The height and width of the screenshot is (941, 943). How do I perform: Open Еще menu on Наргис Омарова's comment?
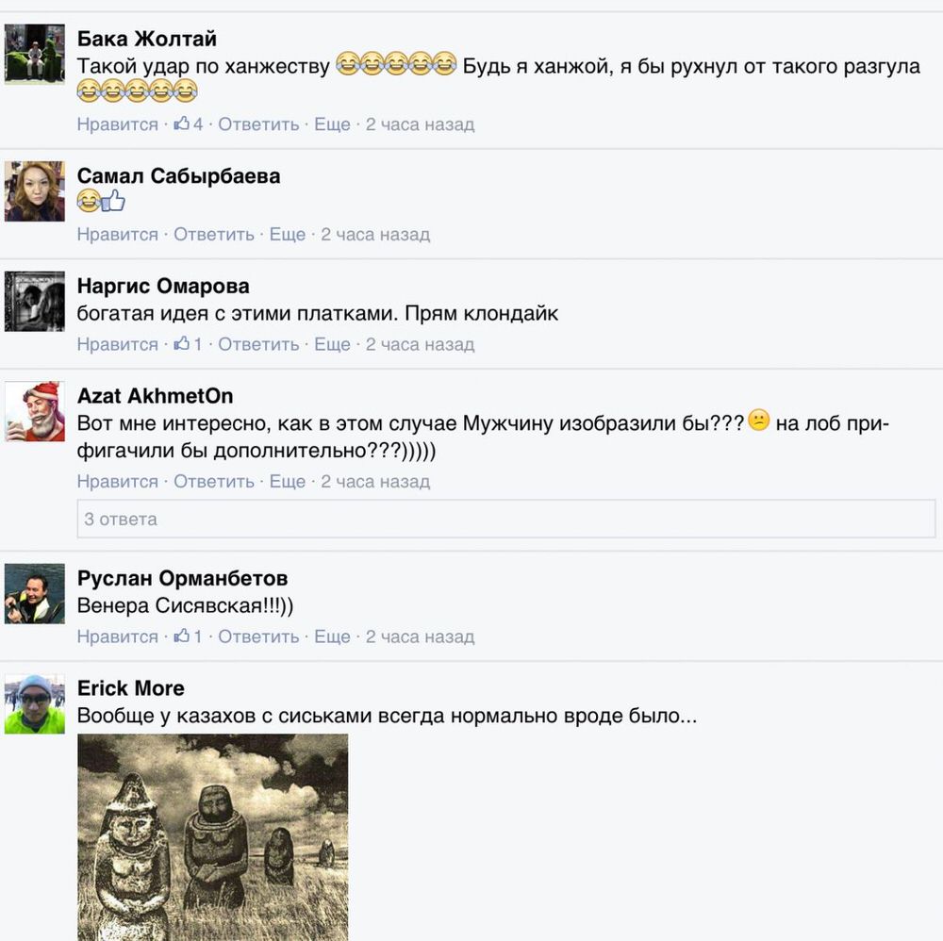click(332, 344)
